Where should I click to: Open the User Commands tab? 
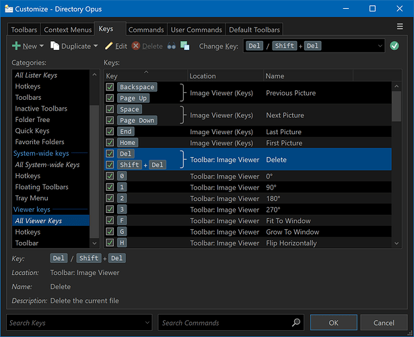point(196,30)
